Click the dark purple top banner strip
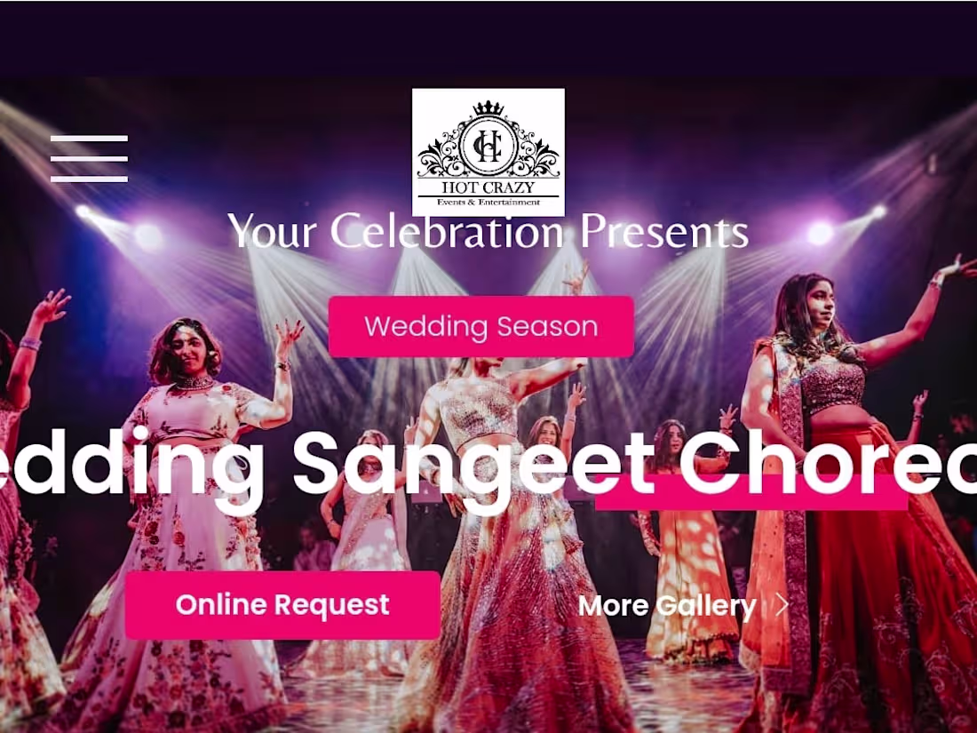Screen dimensions: 977x733 pos(488,38)
